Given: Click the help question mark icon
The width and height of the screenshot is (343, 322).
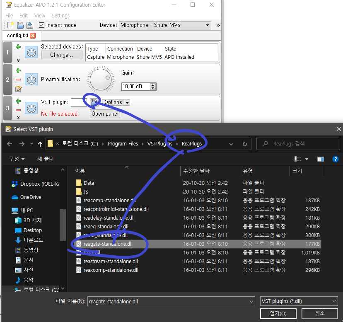Looking at the screenshot, I should point(336,159).
